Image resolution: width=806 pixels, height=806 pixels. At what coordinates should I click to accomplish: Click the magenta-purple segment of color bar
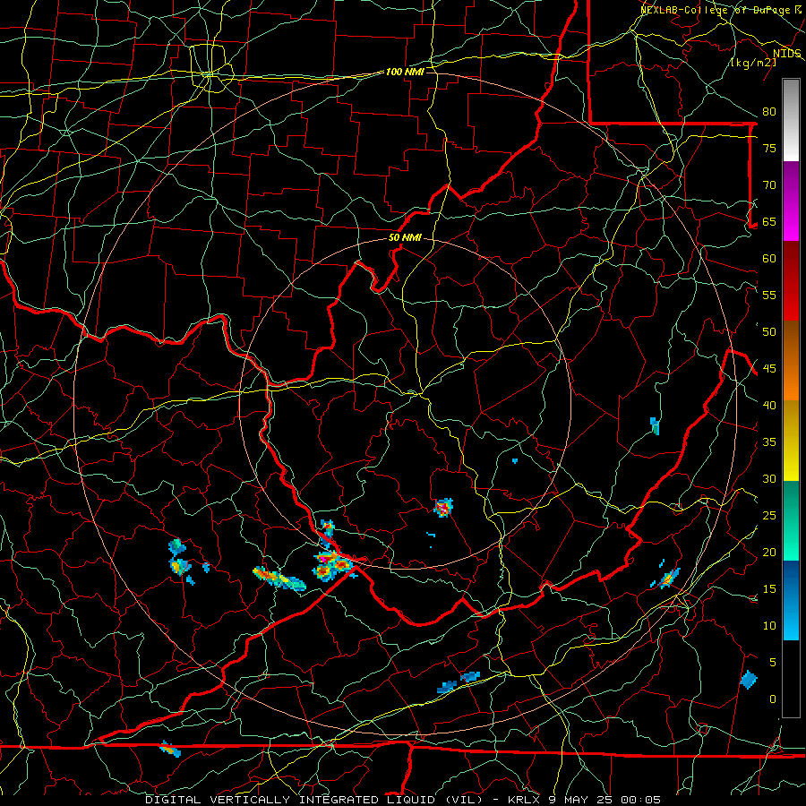click(791, 201)
